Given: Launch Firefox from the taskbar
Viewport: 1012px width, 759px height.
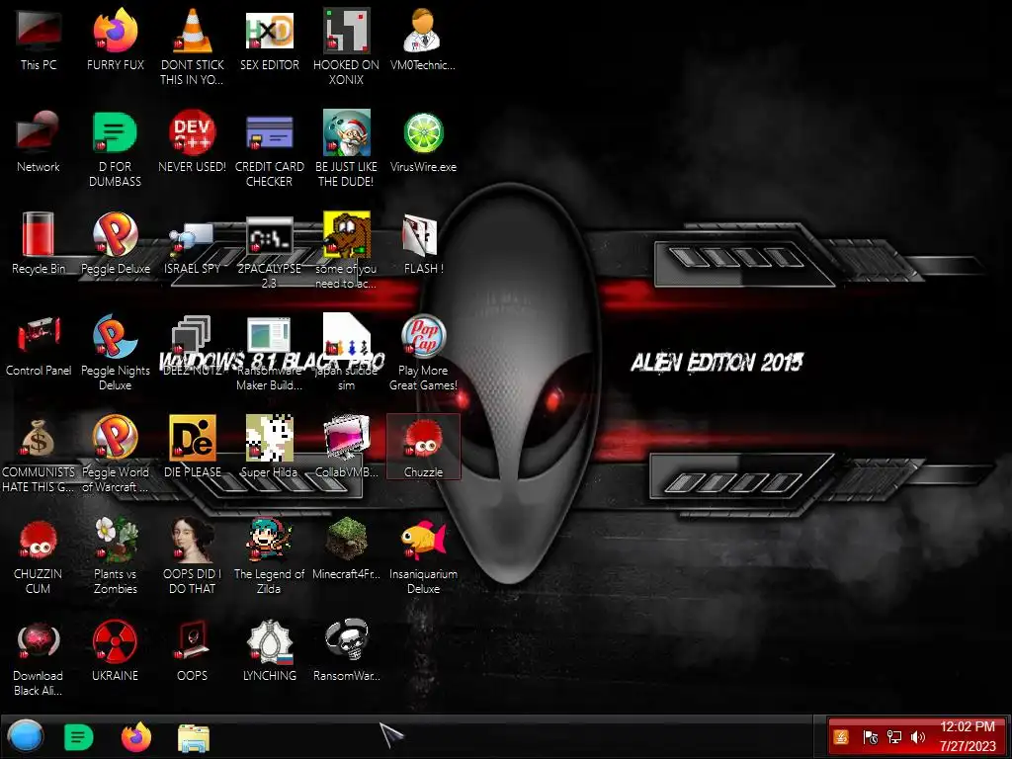Looking at the screenshot, I should pyautogui.click(x=136, y=737).
